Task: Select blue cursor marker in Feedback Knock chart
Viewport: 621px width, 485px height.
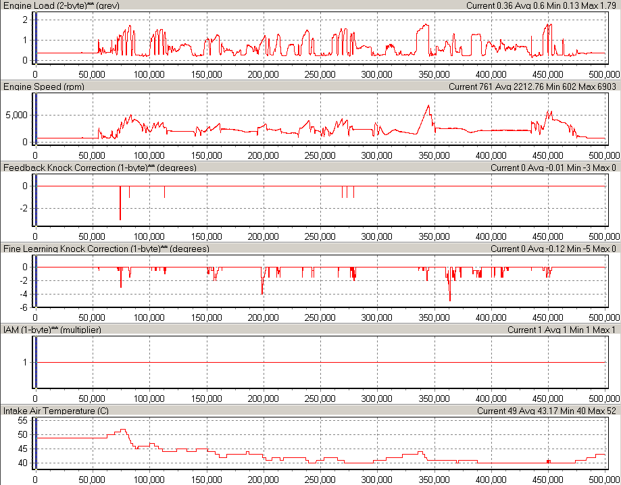Action: tap(35, 200)
